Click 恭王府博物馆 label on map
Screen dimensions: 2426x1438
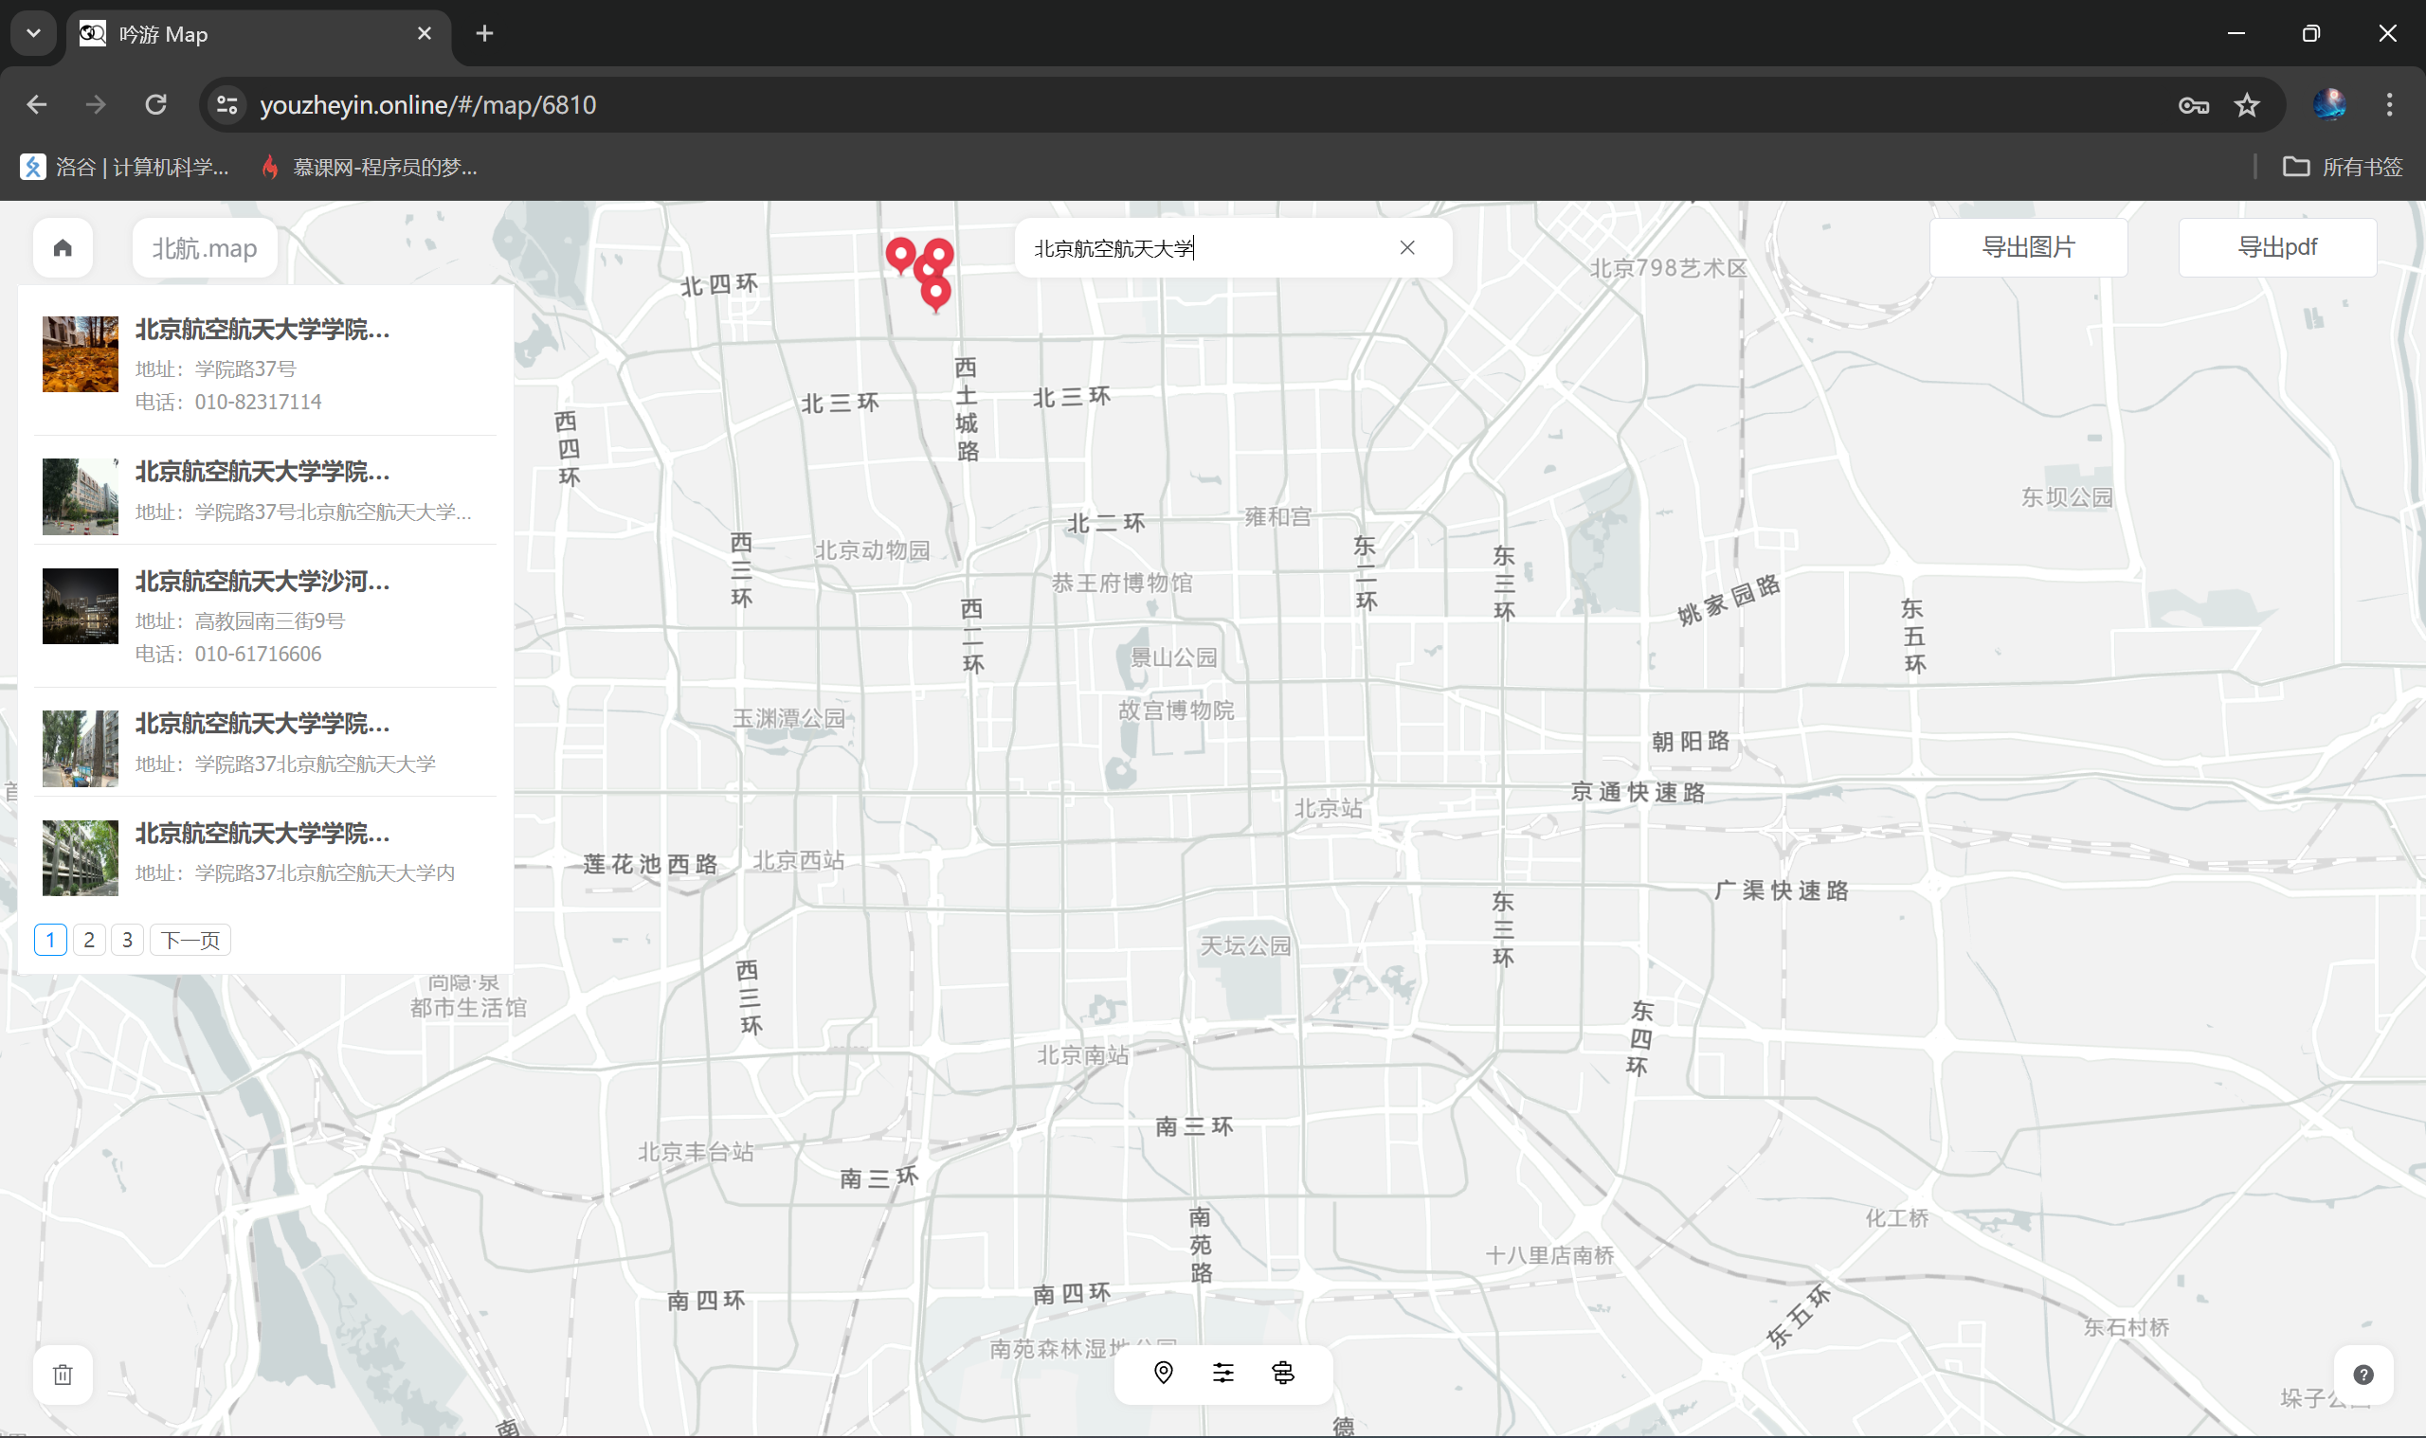(x=1122, y=584)
